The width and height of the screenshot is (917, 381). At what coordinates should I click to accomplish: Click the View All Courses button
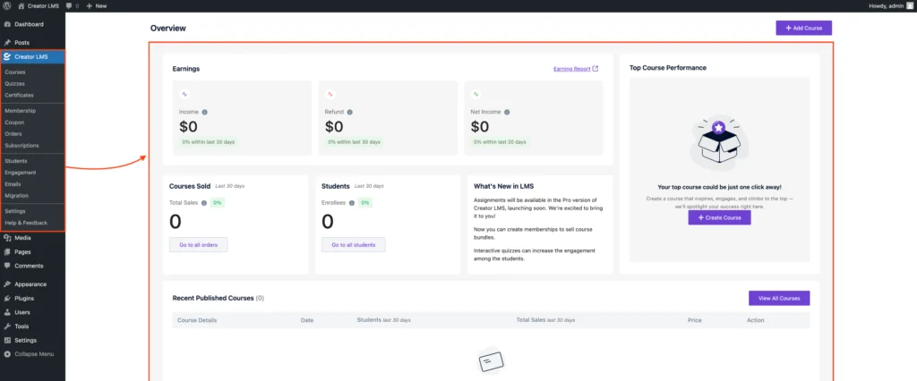(x=779, y=298)
